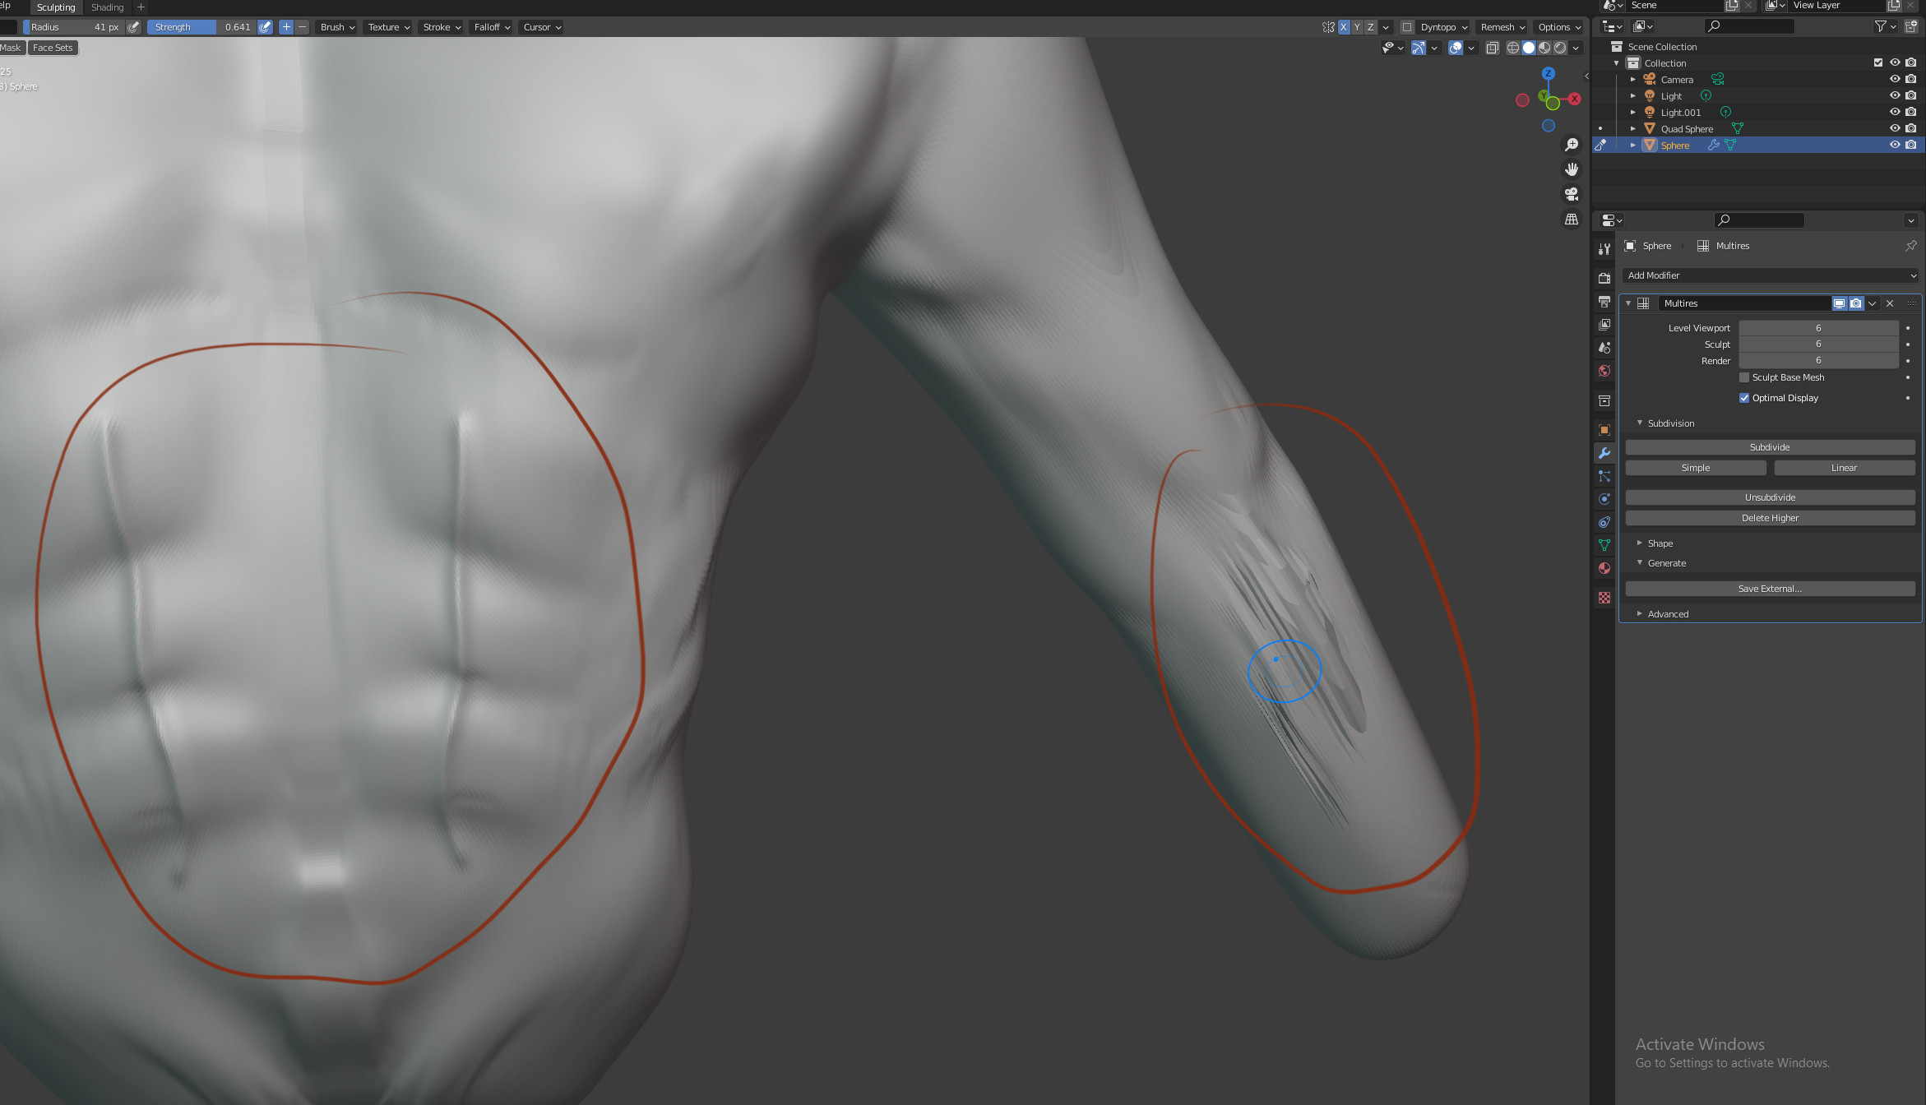
Task: Toggle the camera view icon in viewport
Action: (1572, 194)
